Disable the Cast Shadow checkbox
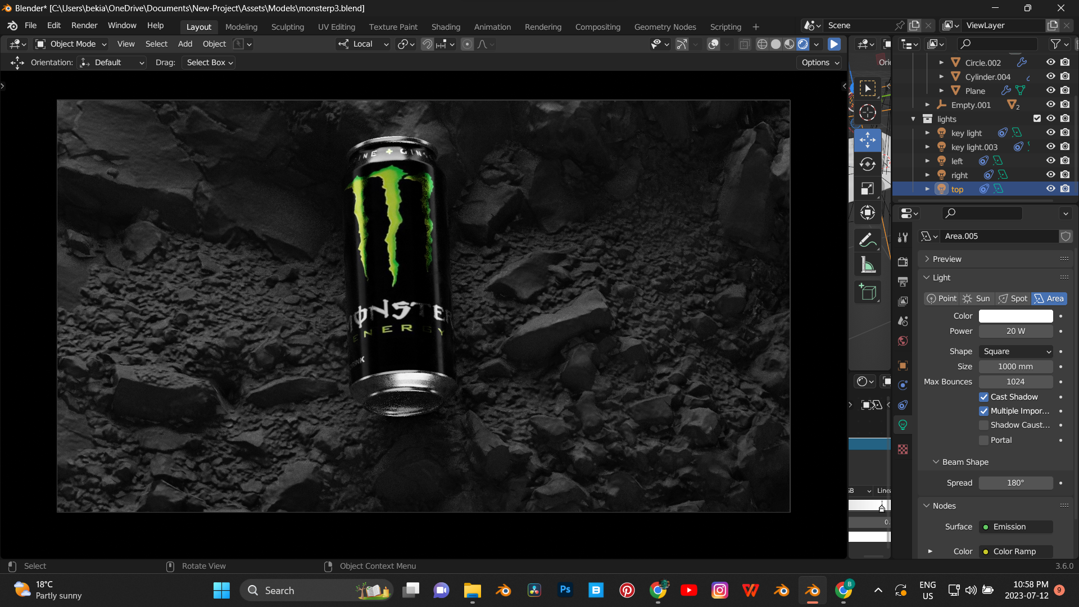Image resolution: width=1079 pixels, height=607 pixels. (984, 397)
